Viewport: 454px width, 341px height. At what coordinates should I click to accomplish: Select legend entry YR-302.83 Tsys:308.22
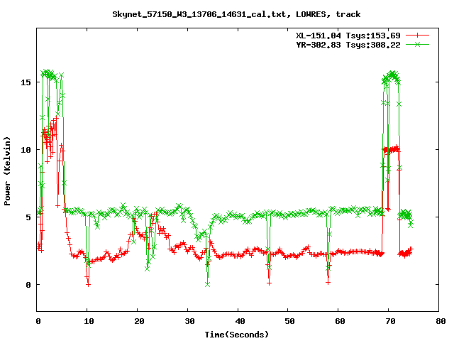(348, 45)
